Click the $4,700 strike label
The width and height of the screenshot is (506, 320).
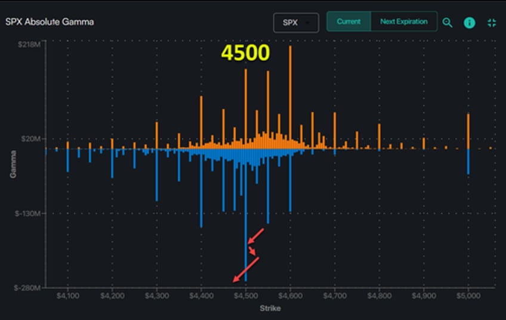point(335,296)
